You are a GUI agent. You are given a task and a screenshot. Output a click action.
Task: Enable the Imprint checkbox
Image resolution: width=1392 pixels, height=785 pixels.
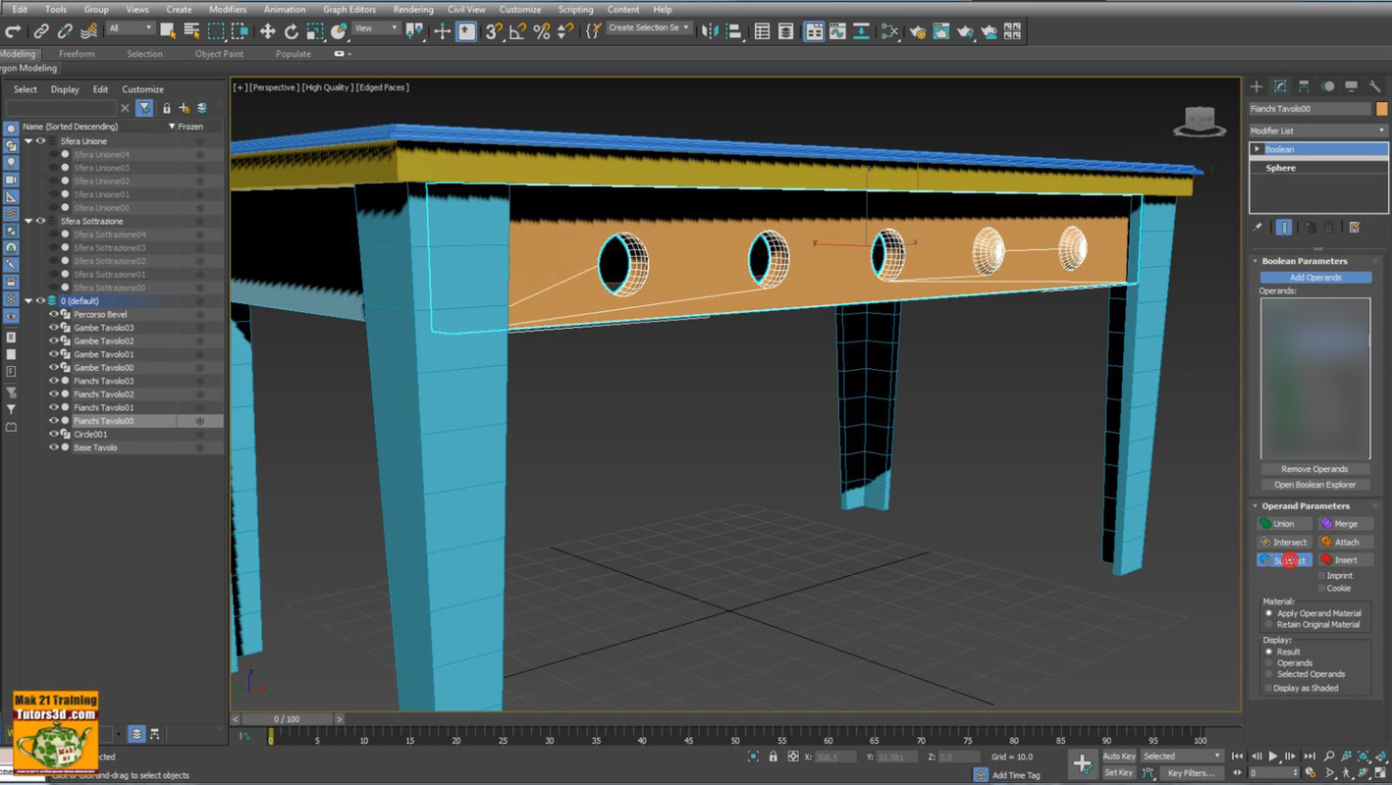click(1321, 576)
